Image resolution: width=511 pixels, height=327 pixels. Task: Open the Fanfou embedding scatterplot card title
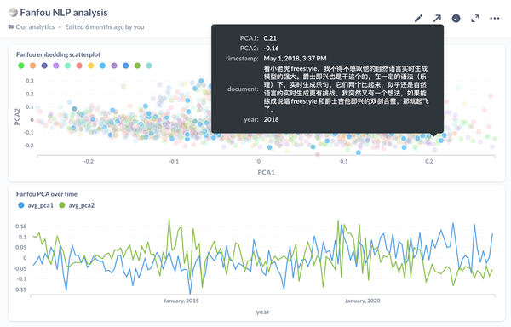58,54
